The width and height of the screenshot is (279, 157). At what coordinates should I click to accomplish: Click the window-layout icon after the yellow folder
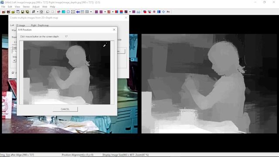(18, 12)
